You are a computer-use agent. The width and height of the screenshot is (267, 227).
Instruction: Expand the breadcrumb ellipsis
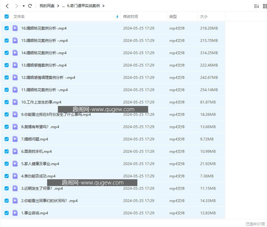pyautogui.click(x=63, y=6)
